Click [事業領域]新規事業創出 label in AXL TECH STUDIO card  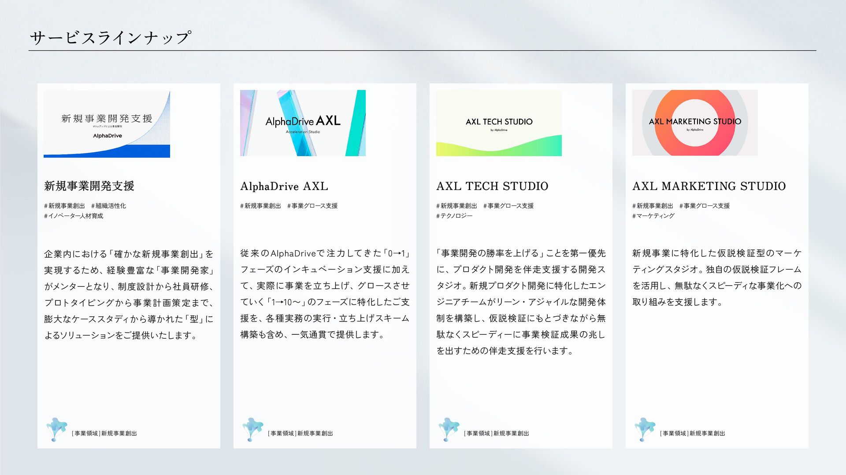pos(497,434)
